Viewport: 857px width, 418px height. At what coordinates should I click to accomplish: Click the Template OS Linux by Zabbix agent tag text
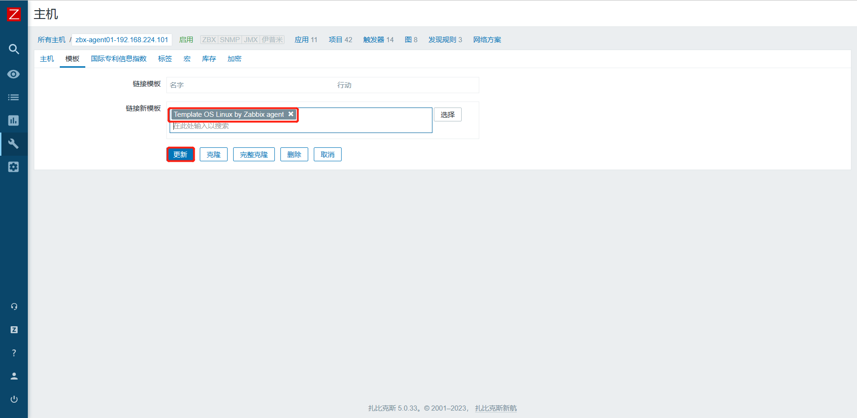tap(229, 114)
